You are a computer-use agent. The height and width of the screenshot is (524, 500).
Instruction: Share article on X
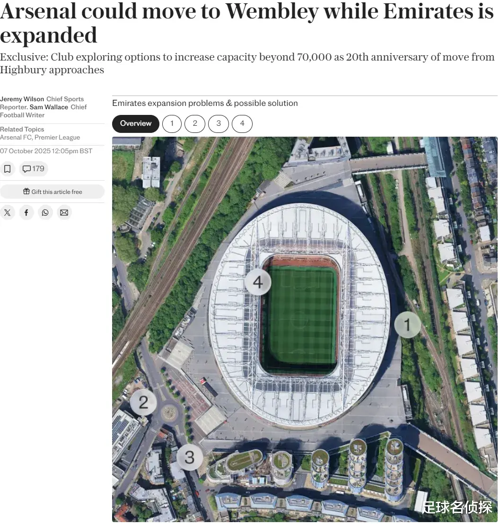click(x=7, y=213)
